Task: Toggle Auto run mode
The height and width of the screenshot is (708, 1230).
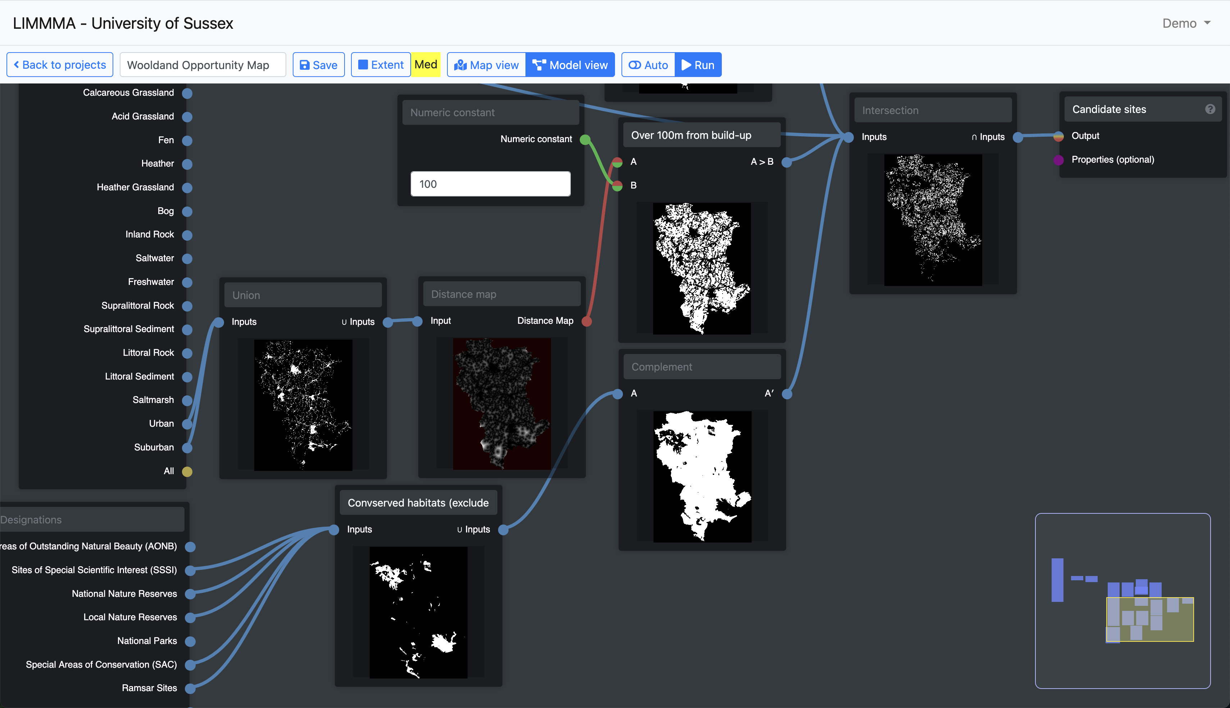Action: click(648, 65)
